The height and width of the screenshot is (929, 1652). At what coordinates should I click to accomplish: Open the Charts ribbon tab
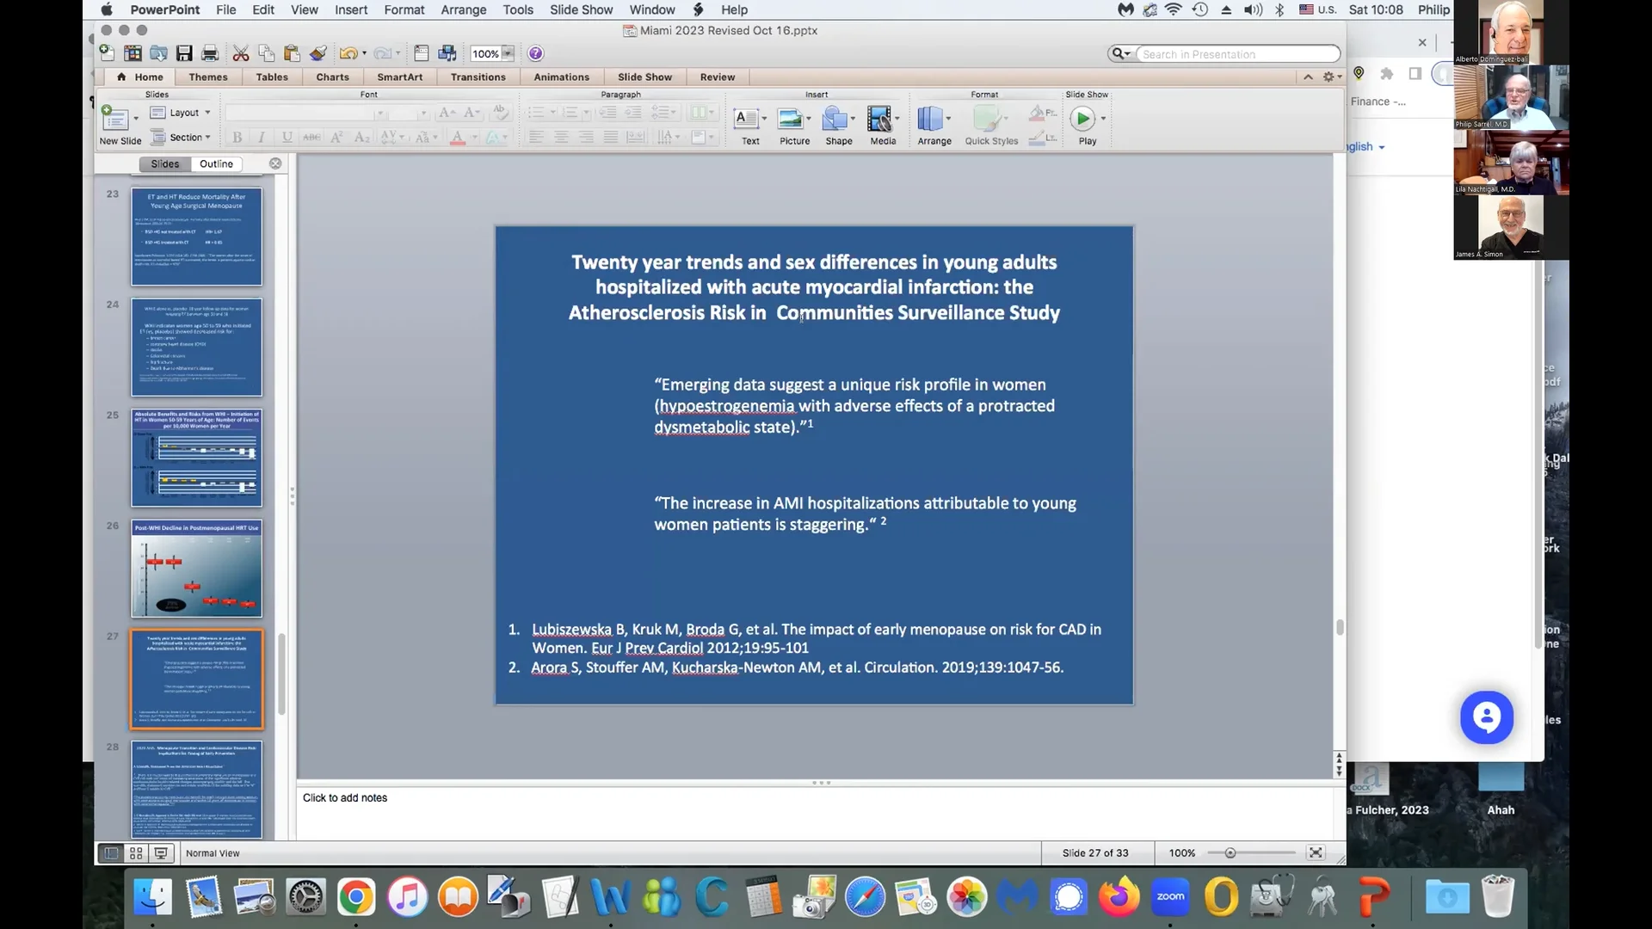pyautogui.click(x=332, y=77)
